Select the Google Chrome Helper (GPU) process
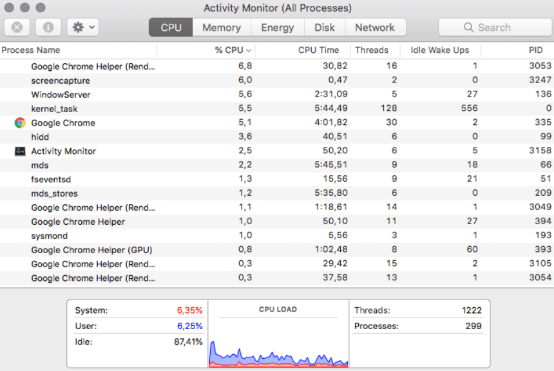This screenshot has width=554, height=371. (277, 250)
